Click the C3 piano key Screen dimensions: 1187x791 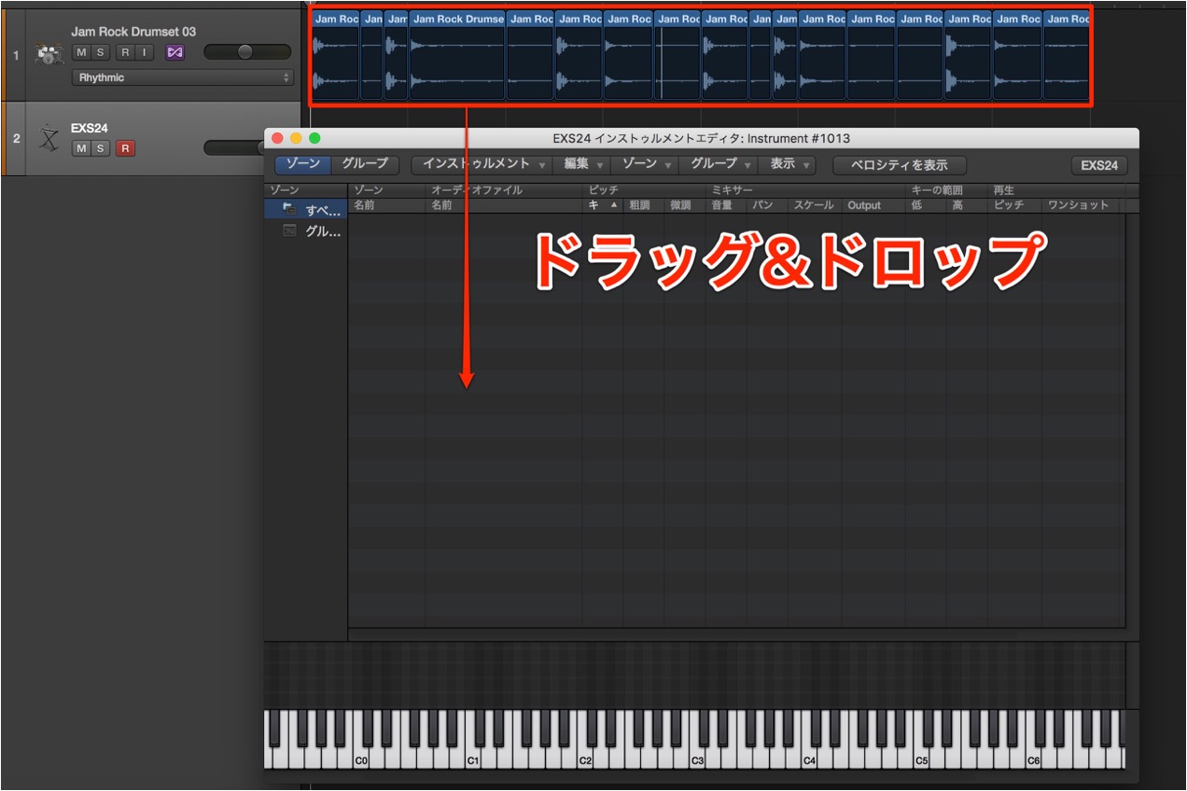point(697,741)
